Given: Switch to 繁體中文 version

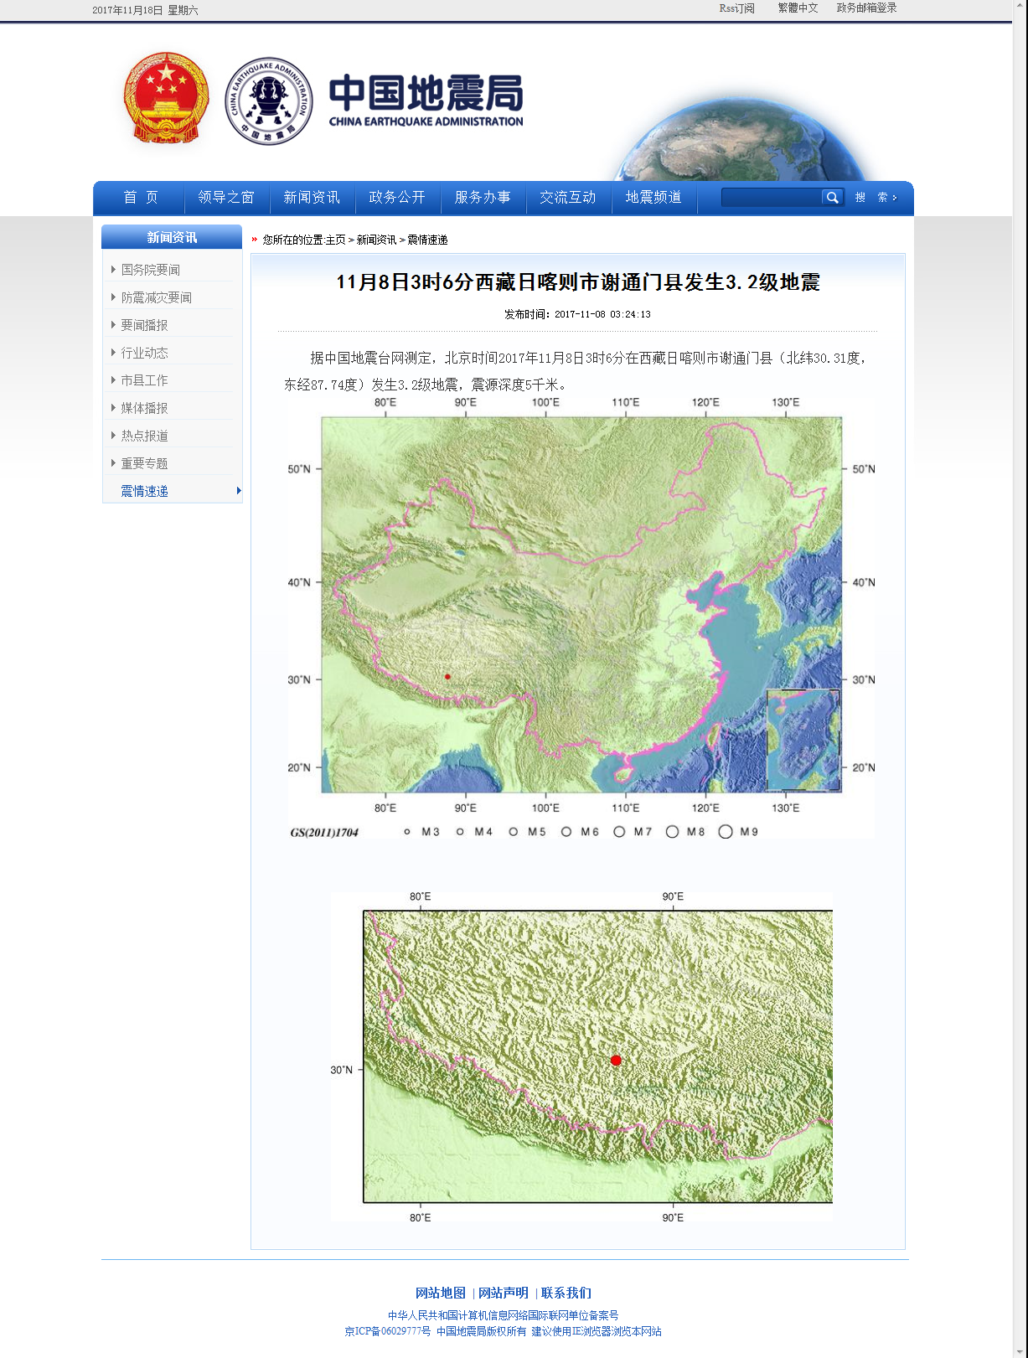Looking at the screenshot, I should 798,8.
